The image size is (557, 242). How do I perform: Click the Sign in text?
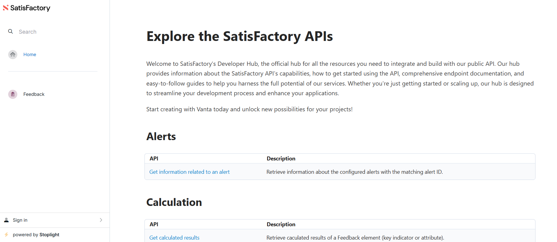tap(20, 220)
